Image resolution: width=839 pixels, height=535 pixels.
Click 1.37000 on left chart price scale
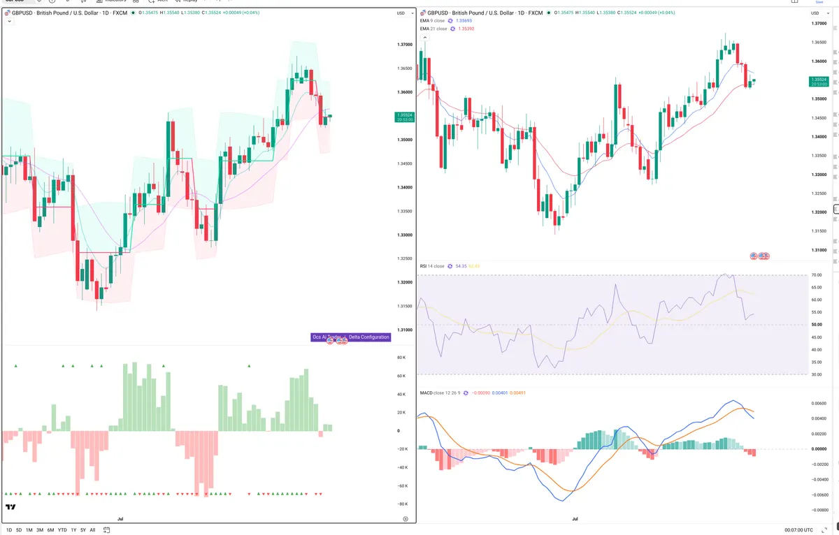(404, 45)
